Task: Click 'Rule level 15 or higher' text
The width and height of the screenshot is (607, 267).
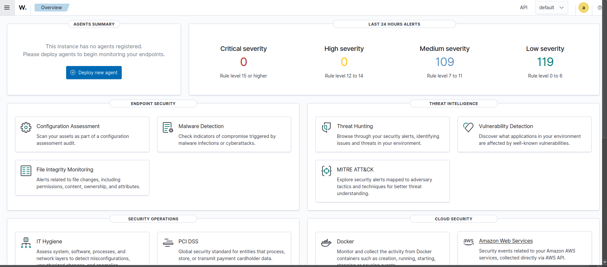Action: [x=243, y=76]
